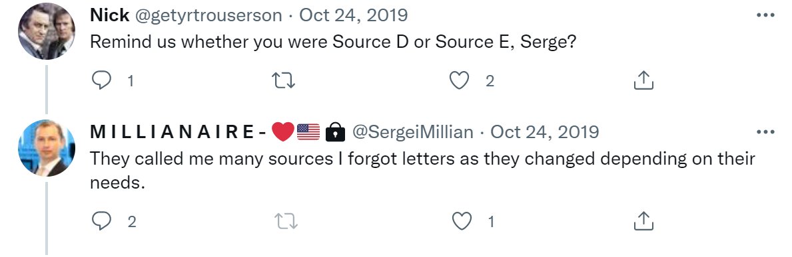Click grayed retweet icon on SergeiMillian's tweet
This screenshot has height=257, width=792.
(285, 221)
